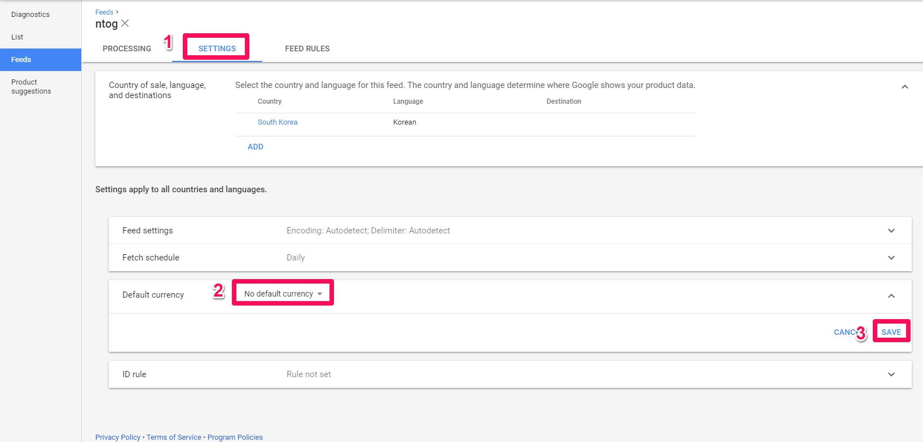Expand the Fetch schedule row
The image size is (923, 442).
[x=891, y=258]
